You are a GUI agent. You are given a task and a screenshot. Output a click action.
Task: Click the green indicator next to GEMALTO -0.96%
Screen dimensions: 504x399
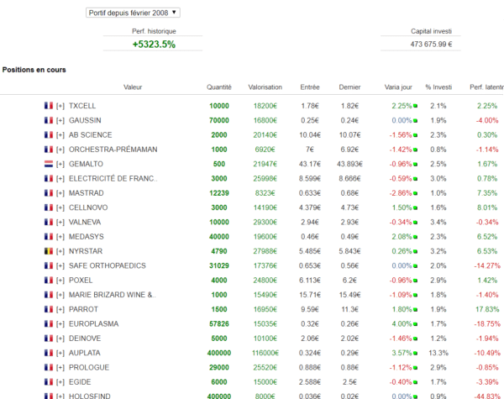[x=415, y=165]
